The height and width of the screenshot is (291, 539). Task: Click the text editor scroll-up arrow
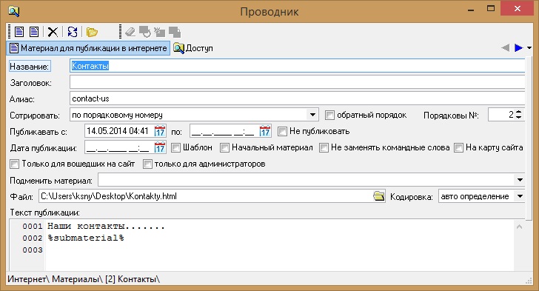click(520, 227)
